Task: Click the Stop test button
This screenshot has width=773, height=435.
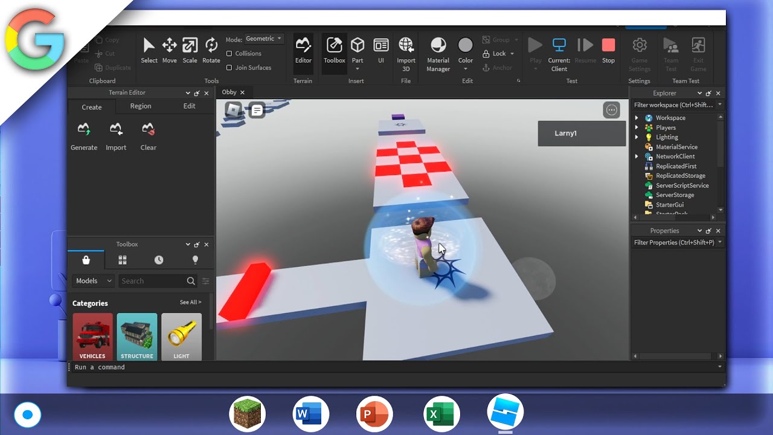Action: tap(608, 50)
